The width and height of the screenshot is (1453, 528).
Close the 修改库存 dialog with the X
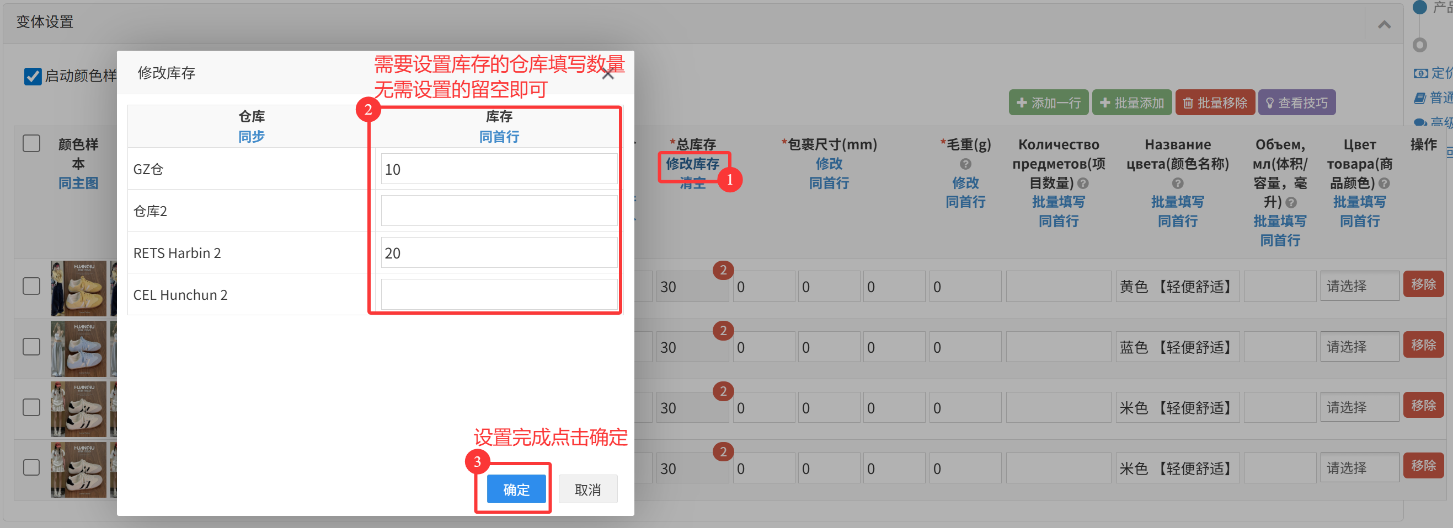(x=607, y=74)
